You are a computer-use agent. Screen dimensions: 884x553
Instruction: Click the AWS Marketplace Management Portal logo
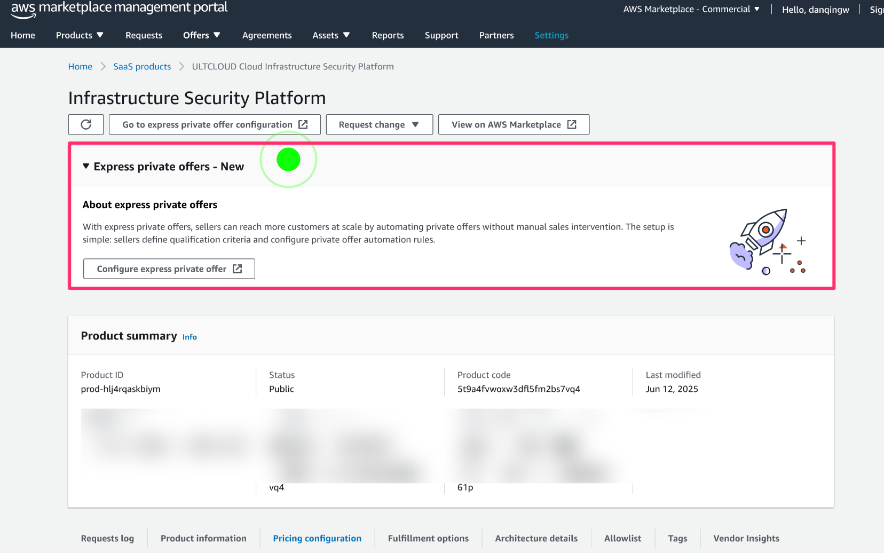(x=119, y=9)
